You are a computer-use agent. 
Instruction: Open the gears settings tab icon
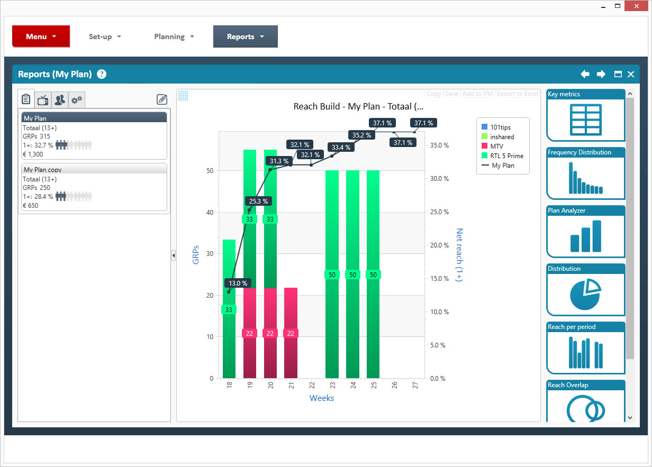tap(77, 99)
